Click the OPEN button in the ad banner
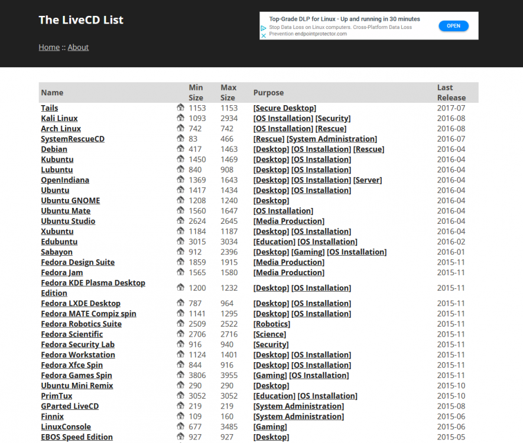The width and height of the screenshot is (523, 443). 453,25
